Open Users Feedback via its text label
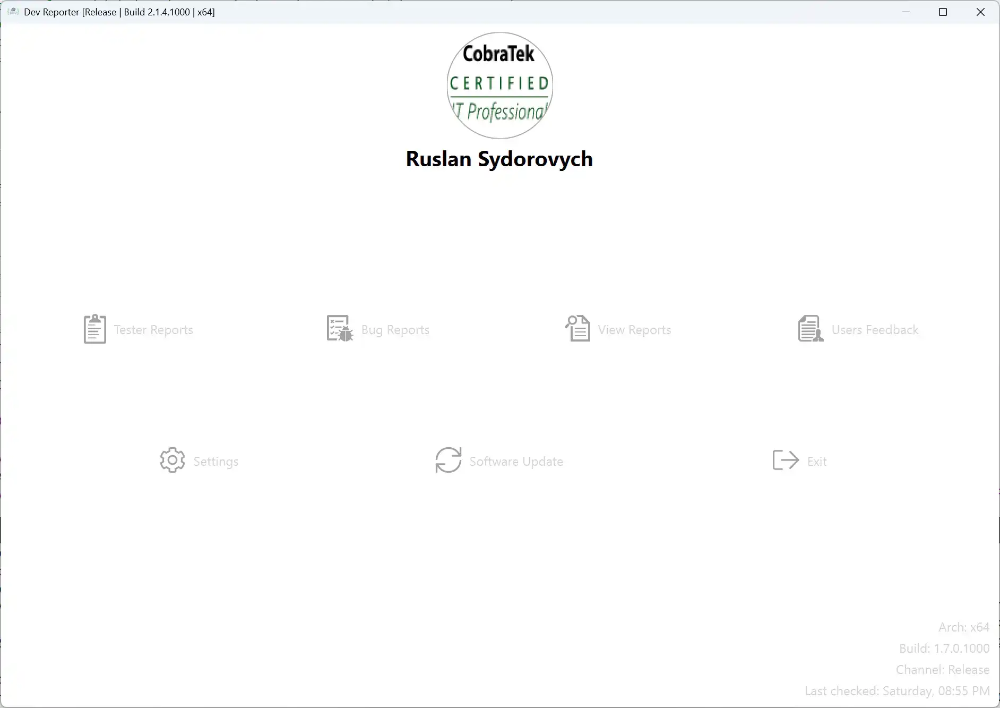 point(875,330)
